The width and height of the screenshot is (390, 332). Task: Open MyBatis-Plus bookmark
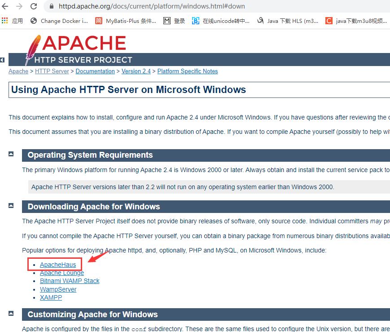pos(126,21)
